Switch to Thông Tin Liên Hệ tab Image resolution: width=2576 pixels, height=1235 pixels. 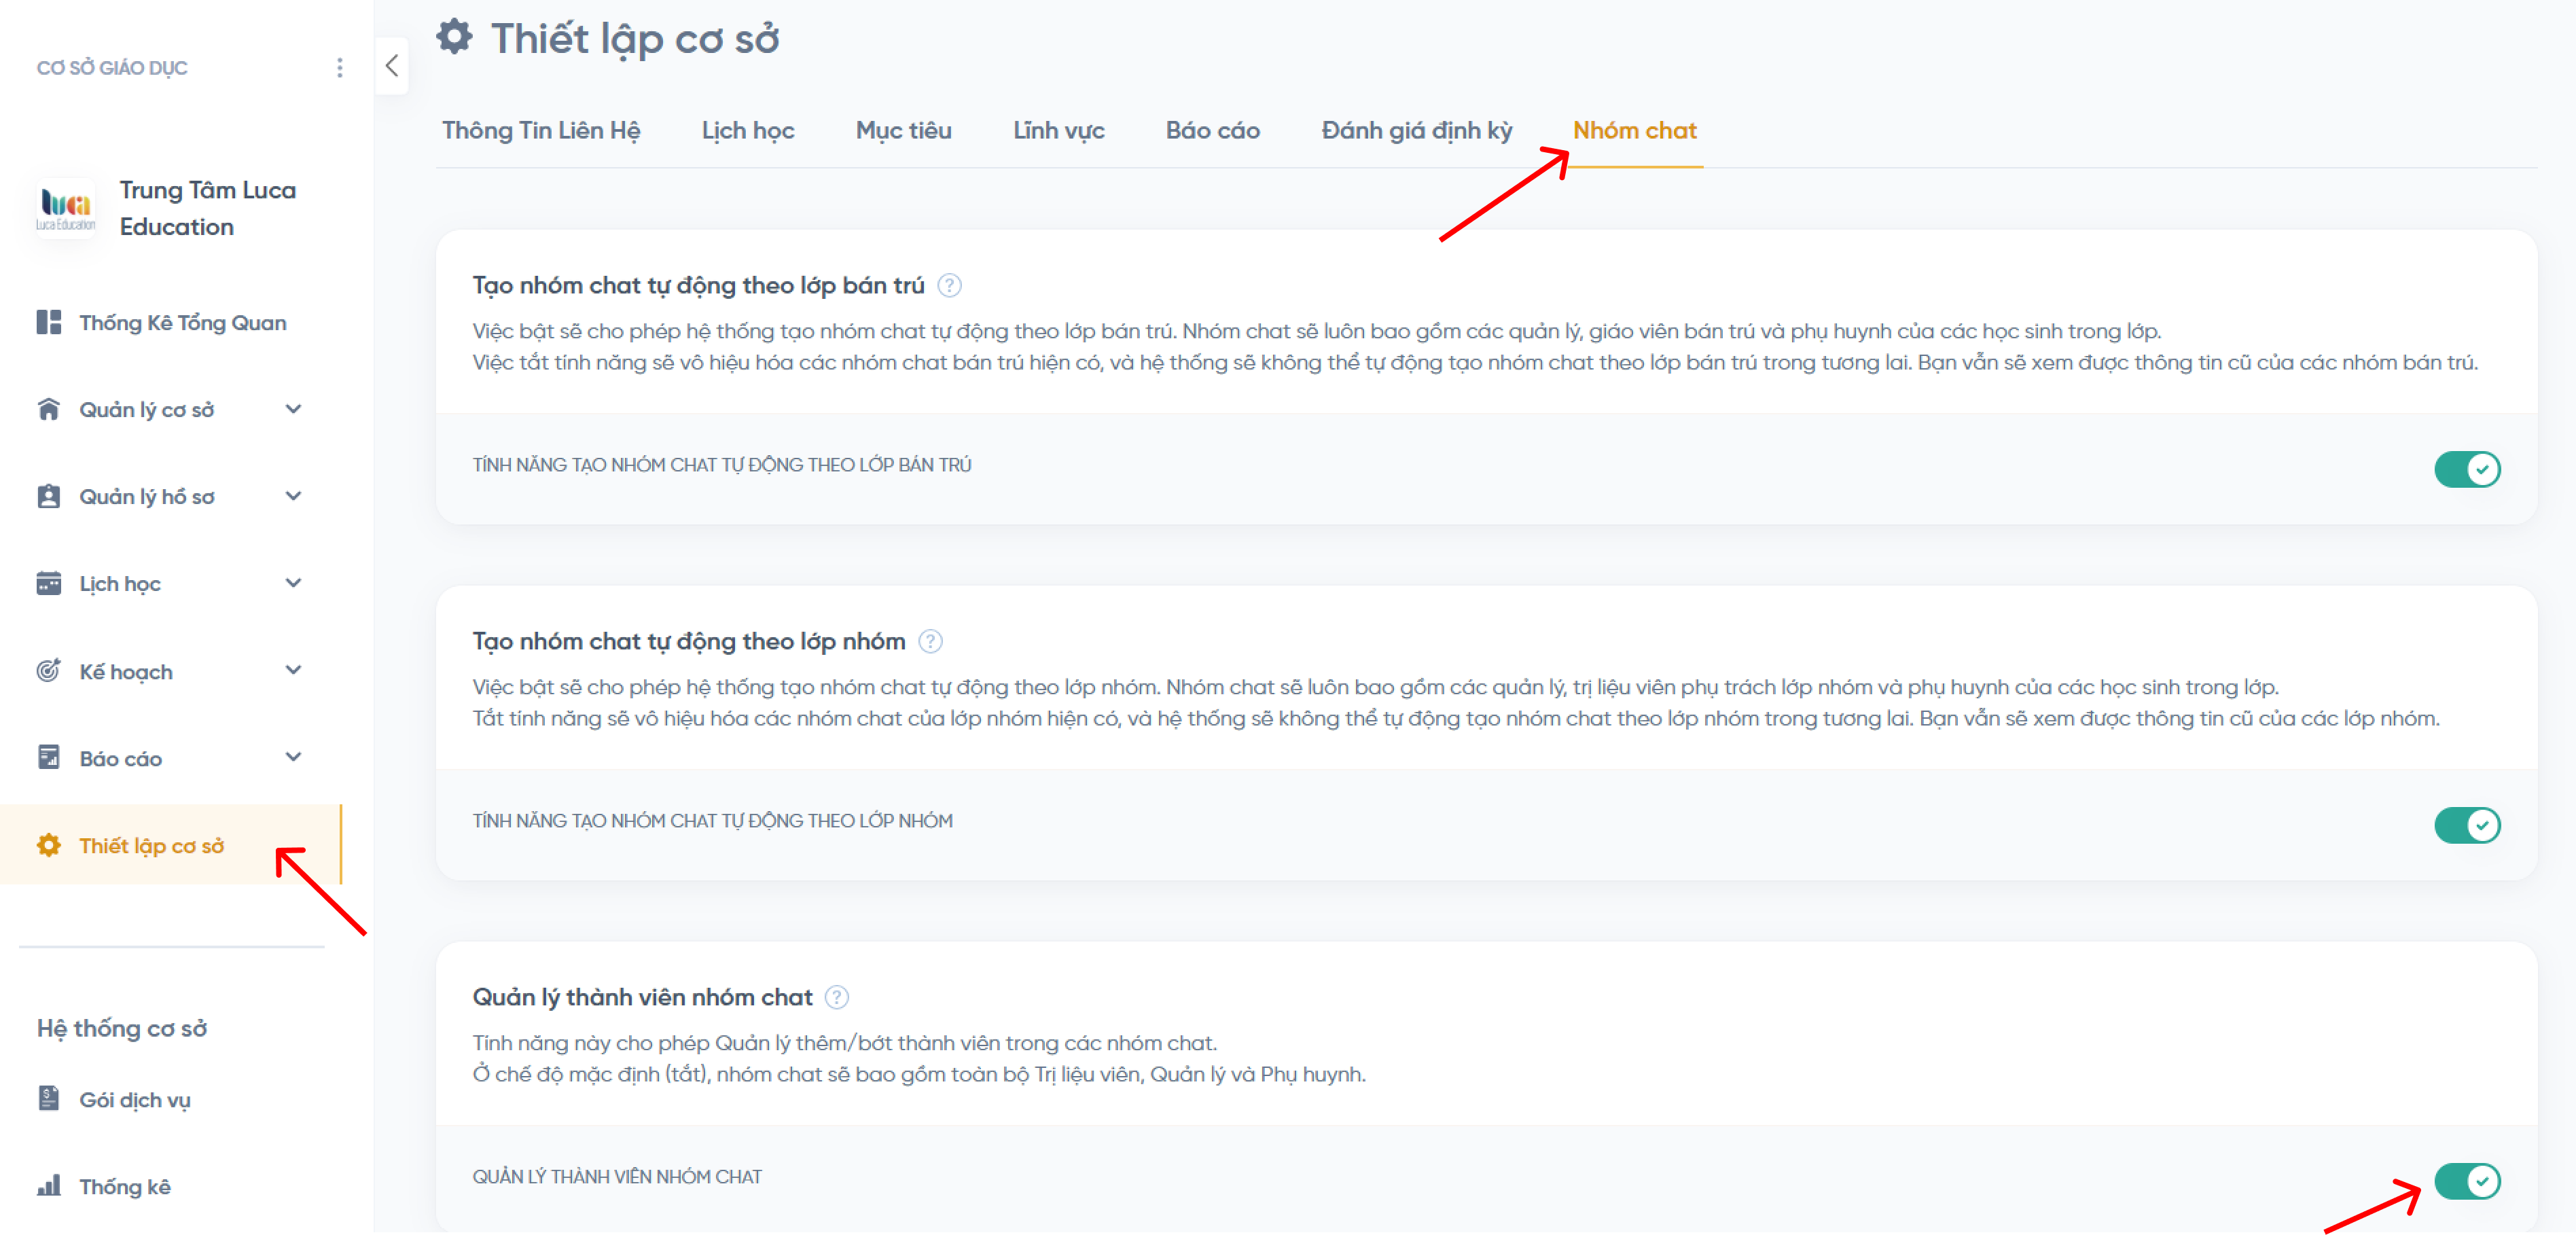click(x=541, y=130)
